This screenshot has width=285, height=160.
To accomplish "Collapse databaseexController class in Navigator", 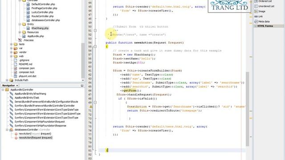I will tap(7, 129).
